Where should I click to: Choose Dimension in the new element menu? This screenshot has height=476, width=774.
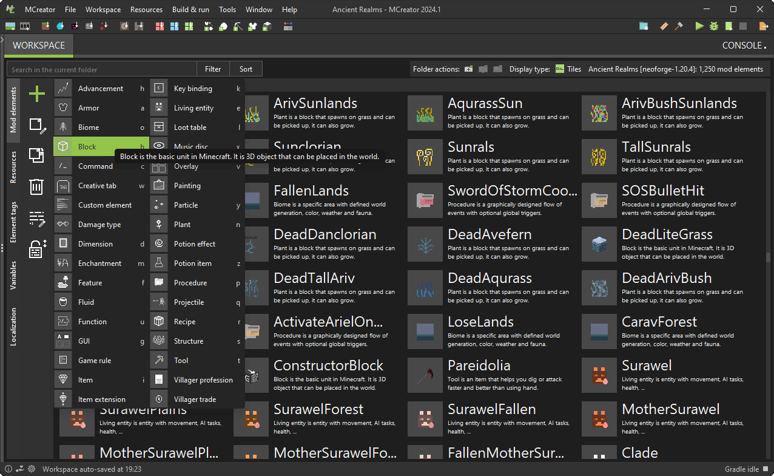[101, 243]
